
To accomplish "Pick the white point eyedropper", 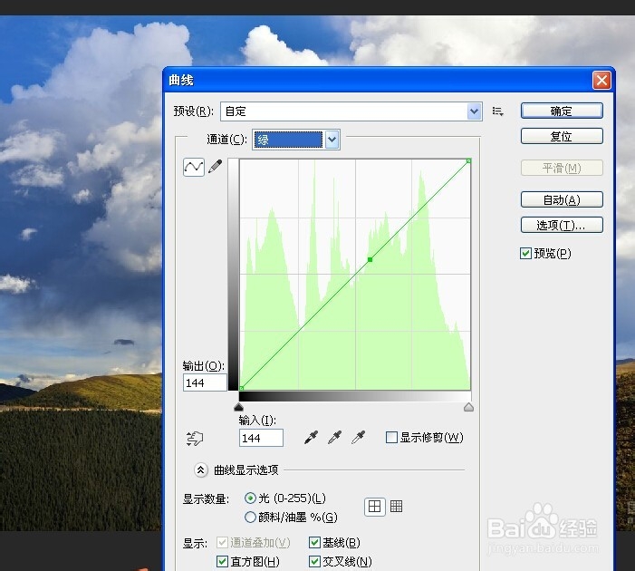I will pos(359,437).
